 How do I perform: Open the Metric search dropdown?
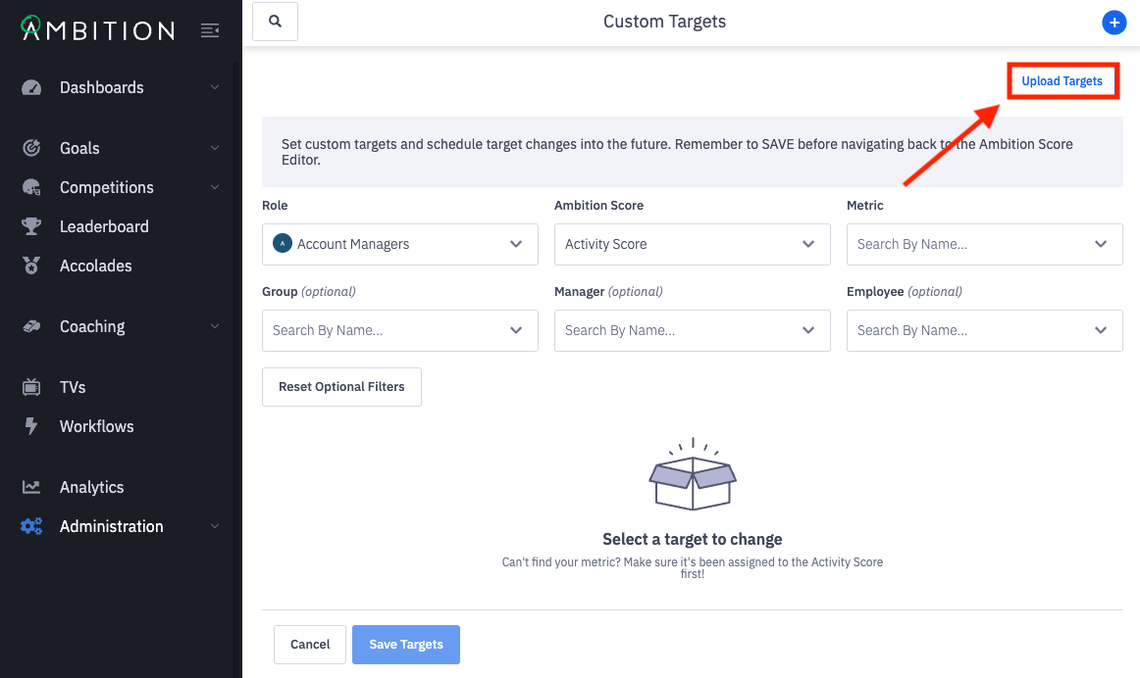click(x=984, y=244)
